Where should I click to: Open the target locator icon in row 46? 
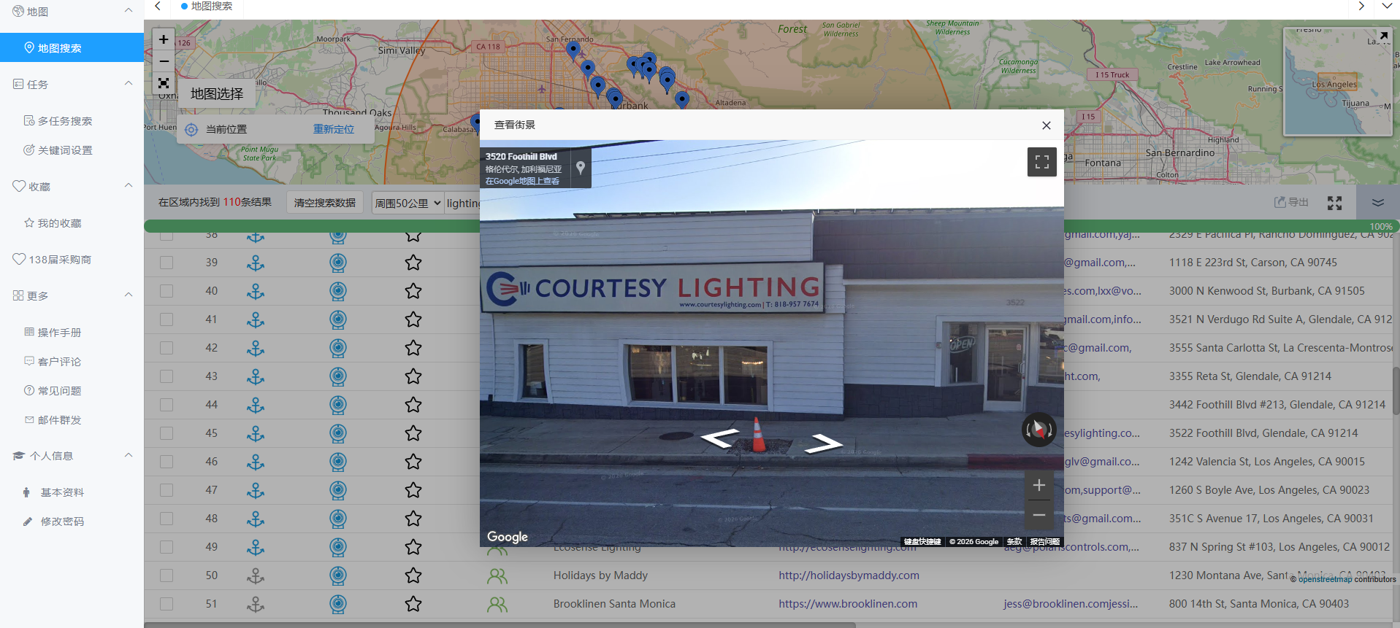(337, 462)
